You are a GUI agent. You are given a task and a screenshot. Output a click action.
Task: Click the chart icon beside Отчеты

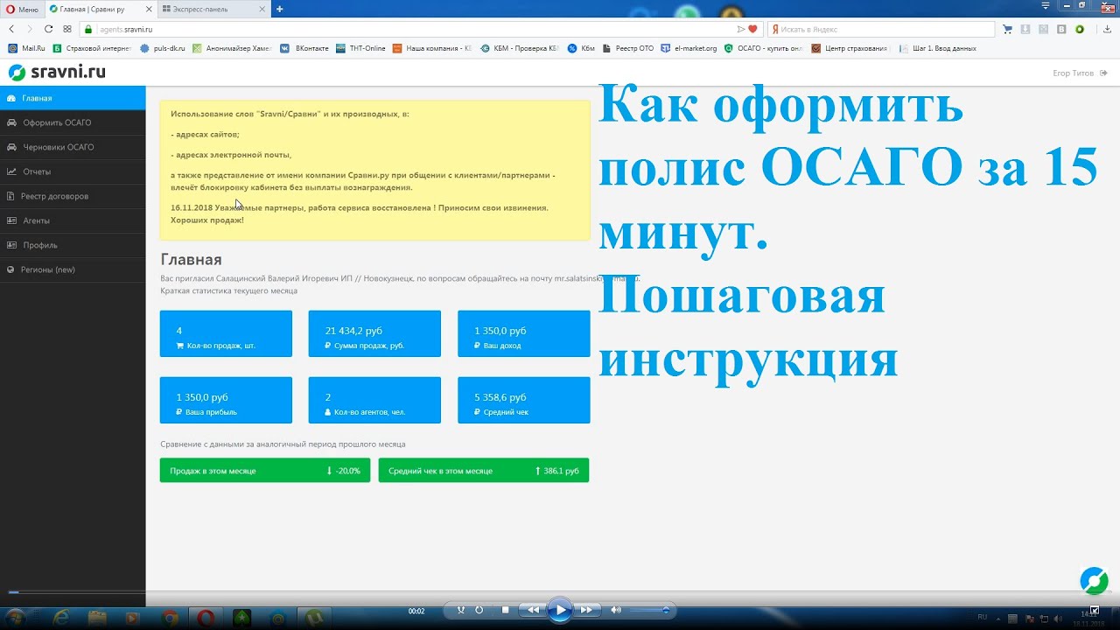[11, 171]
